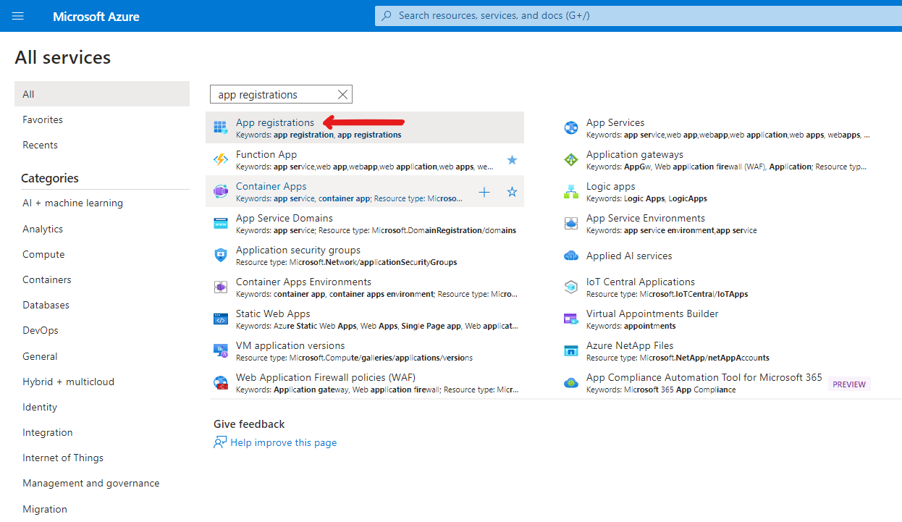Select the Integration category
The height and width of the screenshot is (522, 902).
click(48, 432)
